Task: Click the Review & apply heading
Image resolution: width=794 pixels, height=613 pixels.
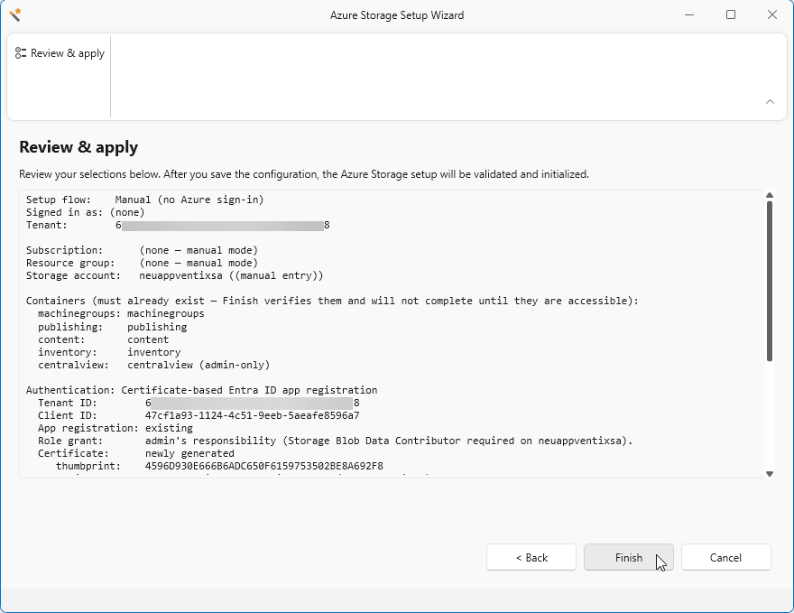Action: pos(78,147)
